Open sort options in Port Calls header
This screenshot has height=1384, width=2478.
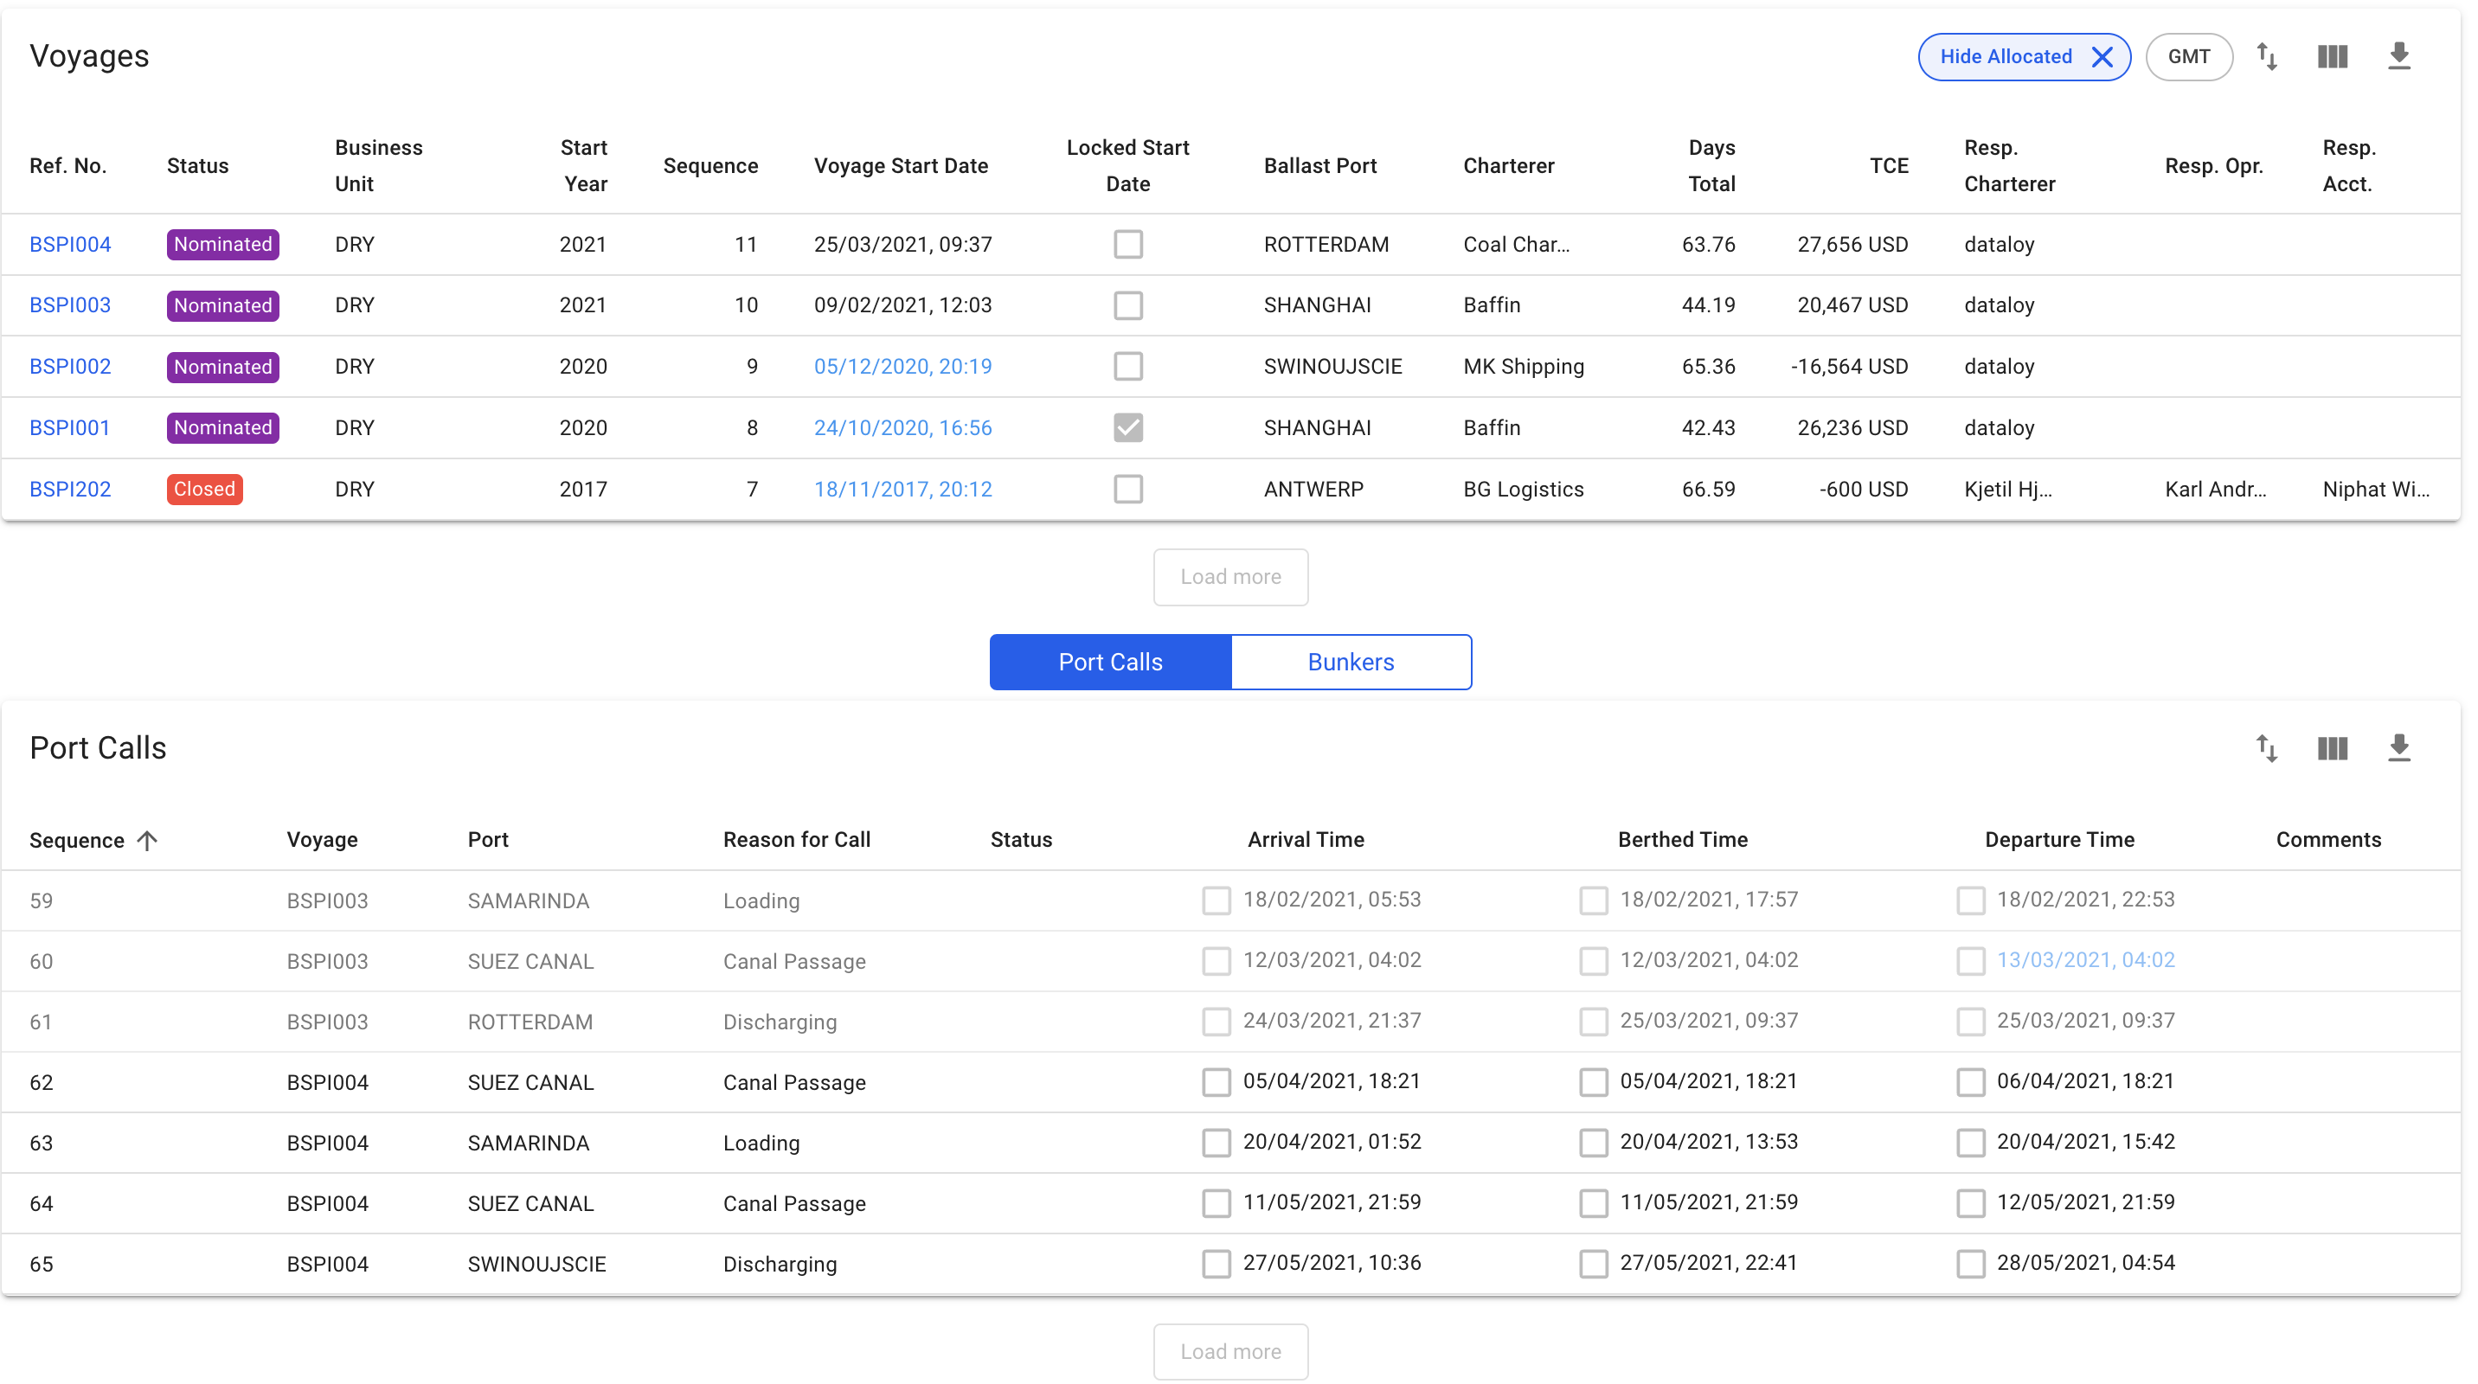pos(2266,748)
